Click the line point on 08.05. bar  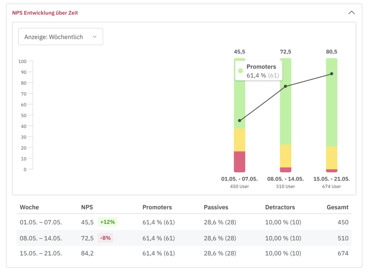click(285, 86)
